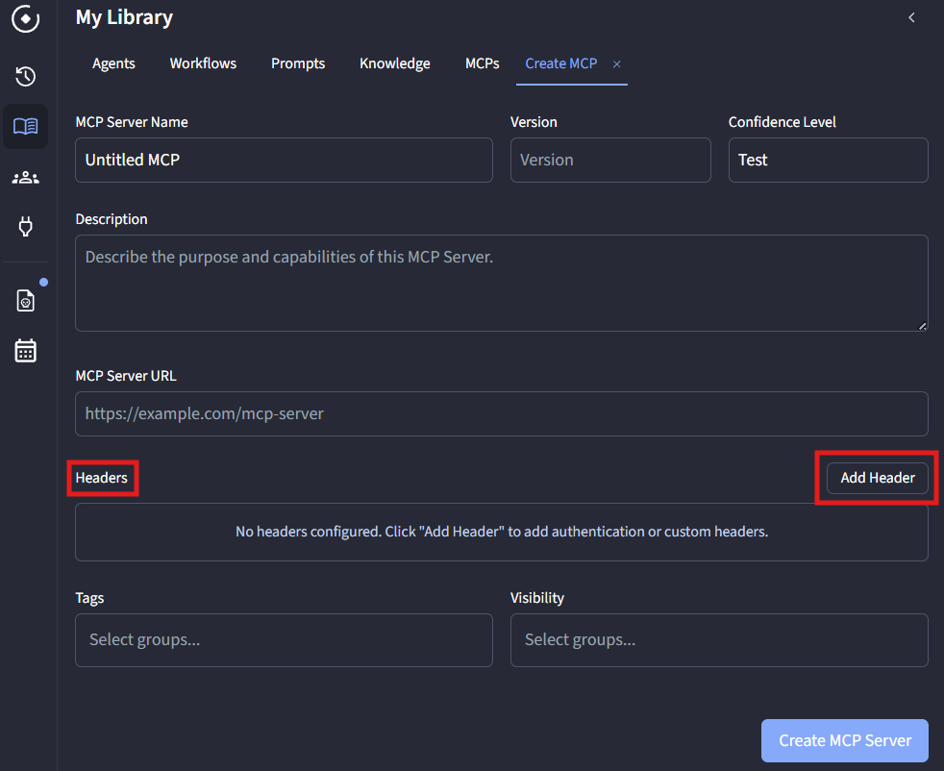The height and width of the screenshot is (771, 944).
Task: Select the Knowledge tab
Action: coord(394,63)
